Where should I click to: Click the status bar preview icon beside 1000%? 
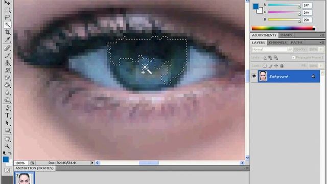[32, 163]
